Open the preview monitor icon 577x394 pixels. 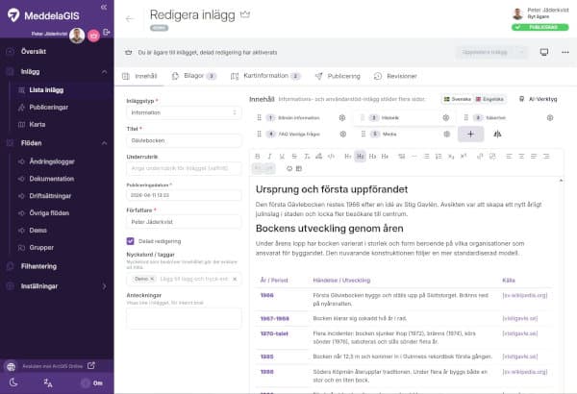(x=544, y=52)
